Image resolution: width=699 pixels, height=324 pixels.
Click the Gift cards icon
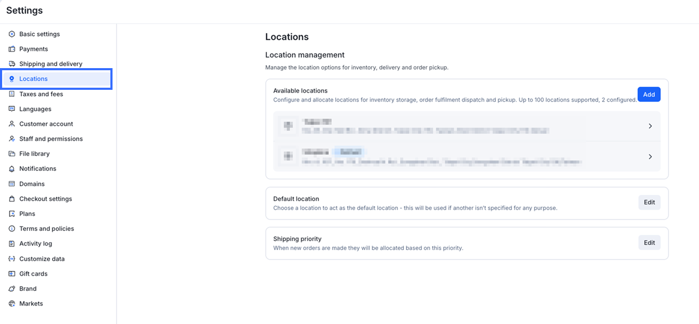click(x=12, y=274)
